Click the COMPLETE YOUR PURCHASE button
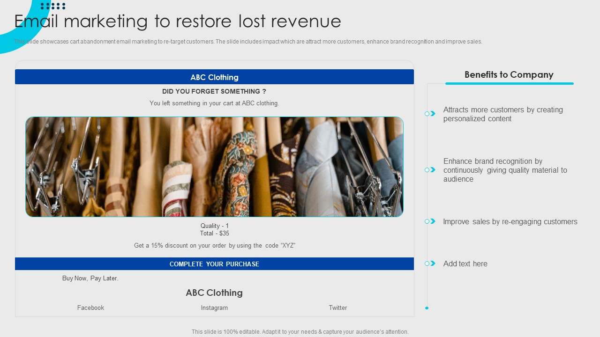The height and width of the screenshot is (337, 600). (214, 264)
